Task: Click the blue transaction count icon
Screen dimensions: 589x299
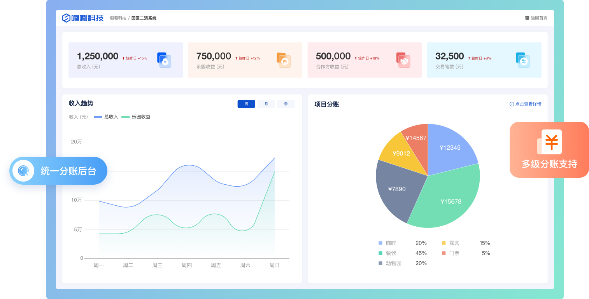Action: [x=522, y=60]
